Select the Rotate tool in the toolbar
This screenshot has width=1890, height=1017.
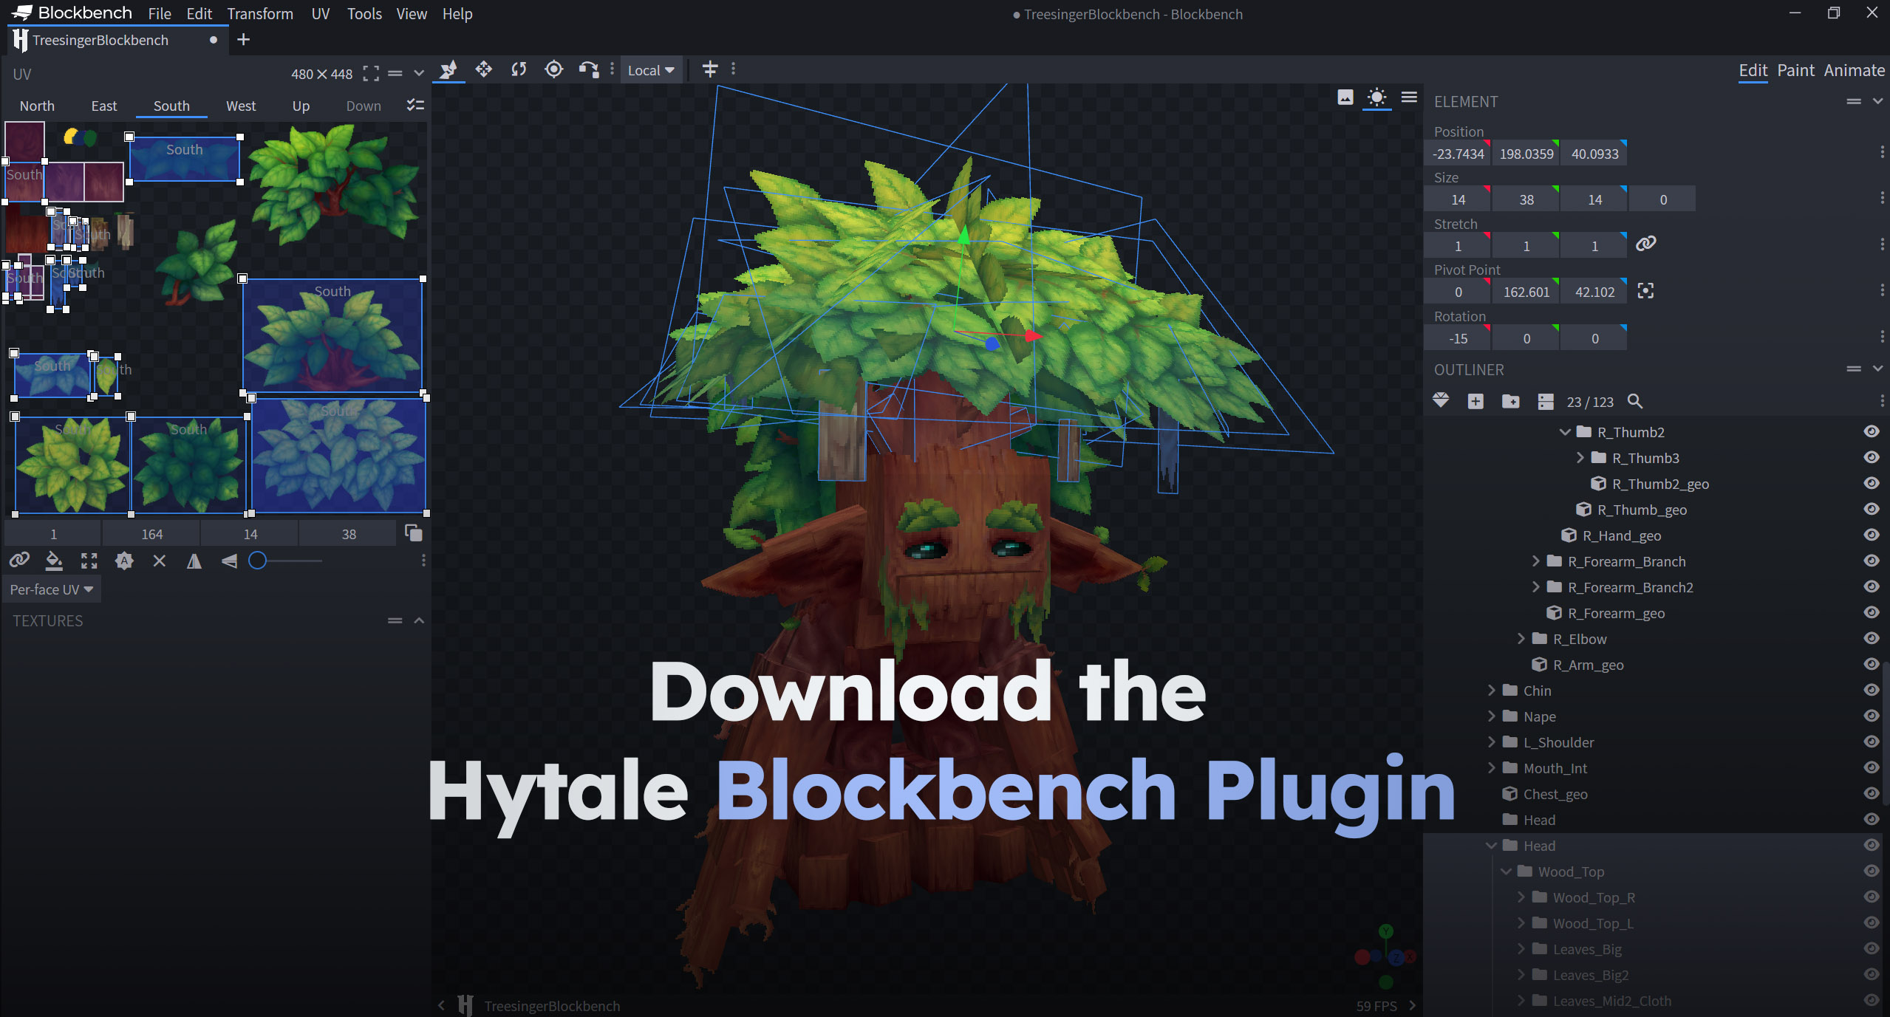518,70
